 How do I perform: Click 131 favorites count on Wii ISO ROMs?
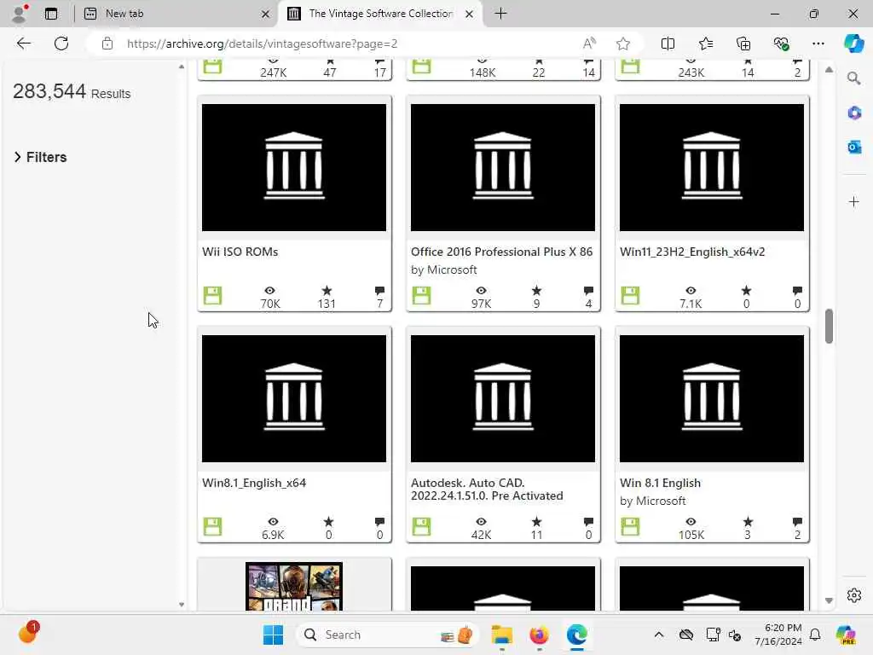(x=327, y=304)
